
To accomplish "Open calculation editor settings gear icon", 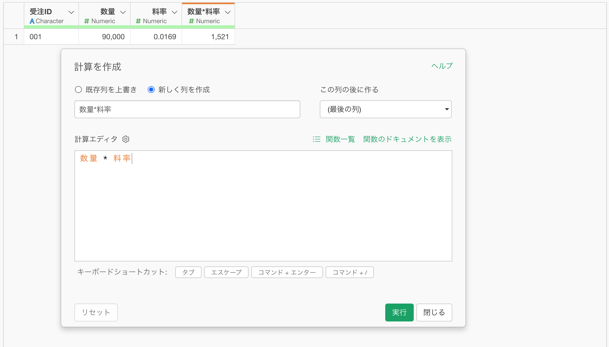I will click(x=126, y=139).
